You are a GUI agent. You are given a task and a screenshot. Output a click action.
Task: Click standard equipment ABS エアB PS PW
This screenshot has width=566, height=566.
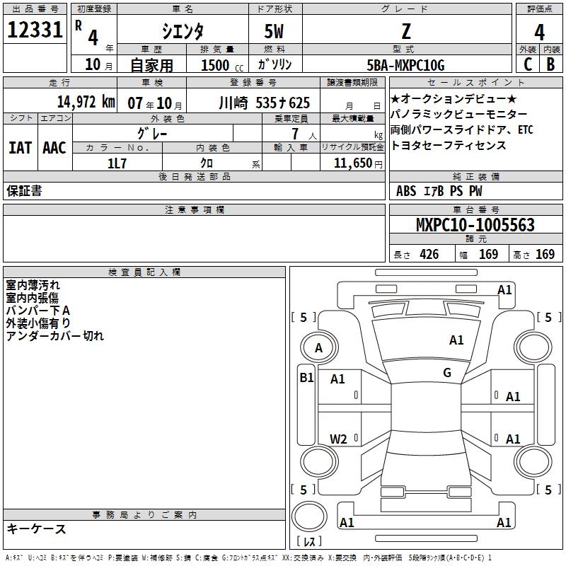(439, 191)
